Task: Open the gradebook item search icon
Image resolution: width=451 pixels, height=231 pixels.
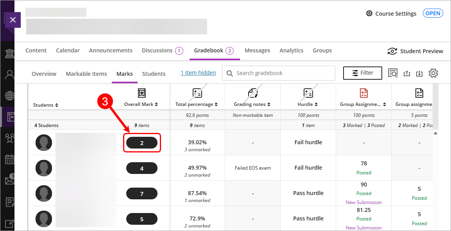Action: [x=392, y=73]
